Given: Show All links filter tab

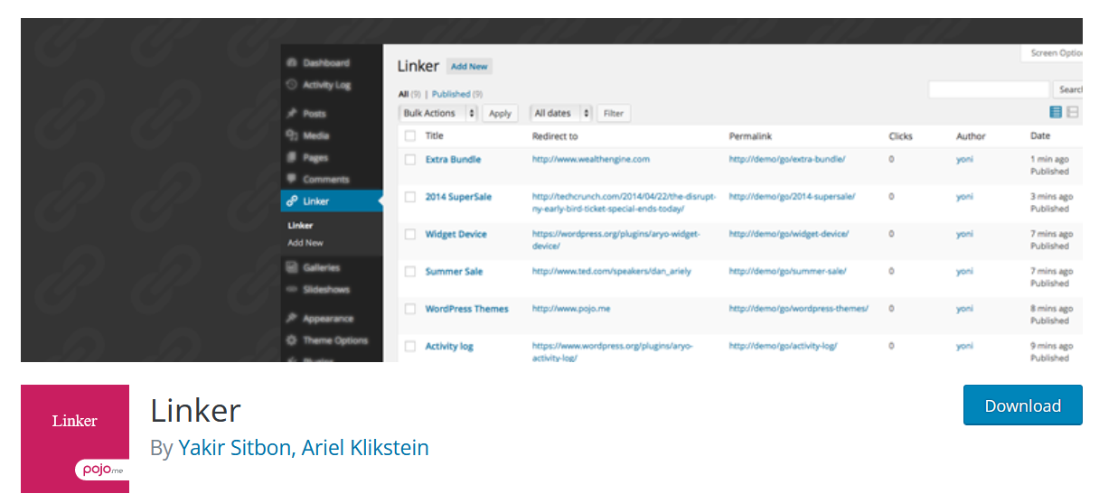Looking at the screenshot, I should pos(403,94).
